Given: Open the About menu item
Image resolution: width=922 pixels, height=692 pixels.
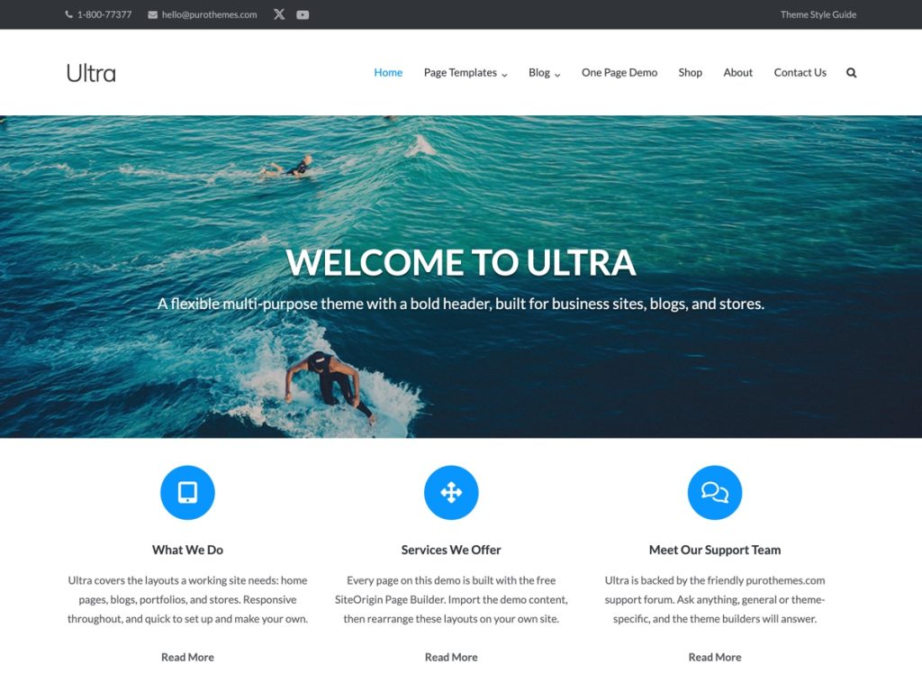Looking at the screenshot, I should tap(738, 72).
